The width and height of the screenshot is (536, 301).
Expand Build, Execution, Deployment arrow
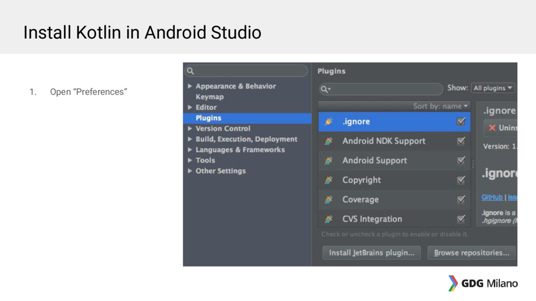pos(189,139)
